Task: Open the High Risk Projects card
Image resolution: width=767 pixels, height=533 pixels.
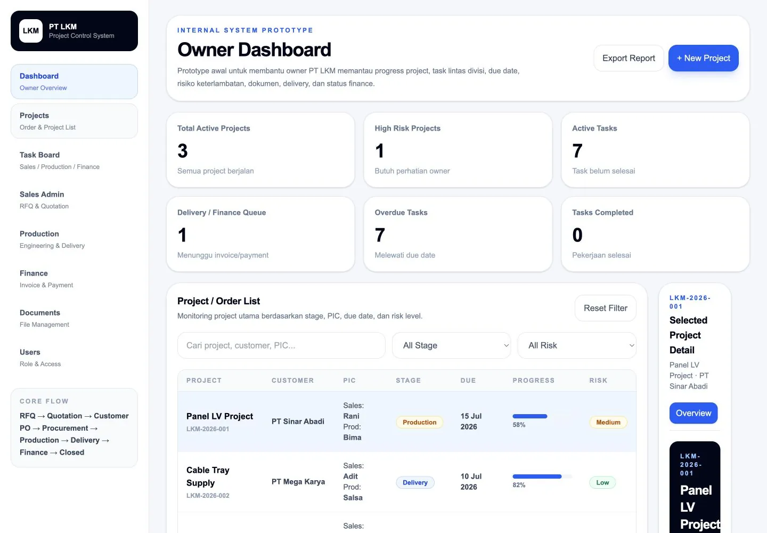Action: 458,150
